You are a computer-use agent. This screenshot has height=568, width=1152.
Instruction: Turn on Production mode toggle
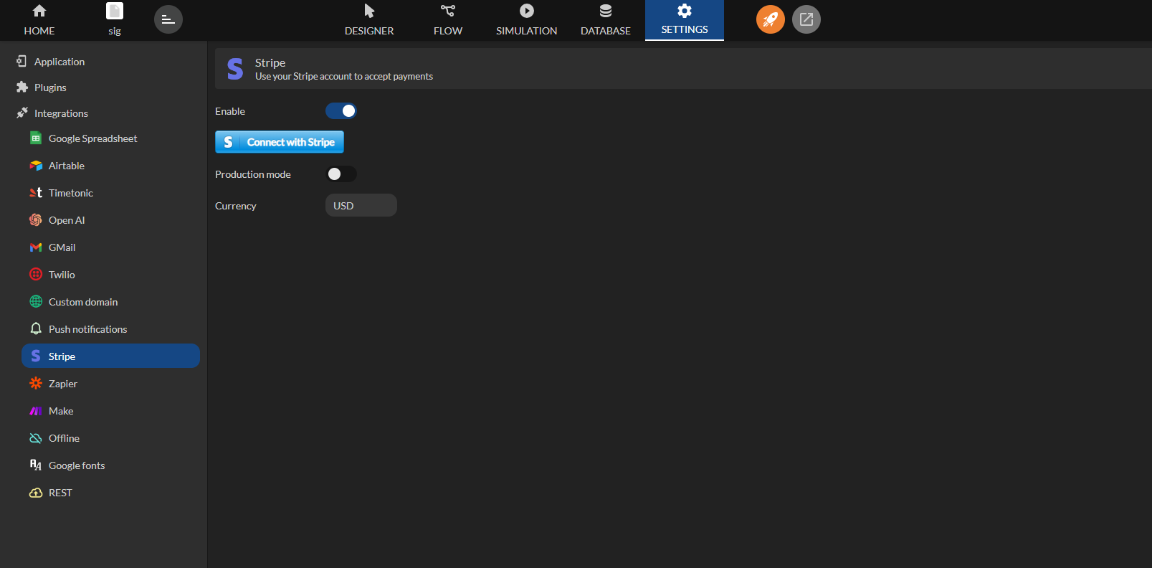(341, 174)
